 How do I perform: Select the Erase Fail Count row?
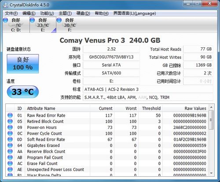(107, 163)
